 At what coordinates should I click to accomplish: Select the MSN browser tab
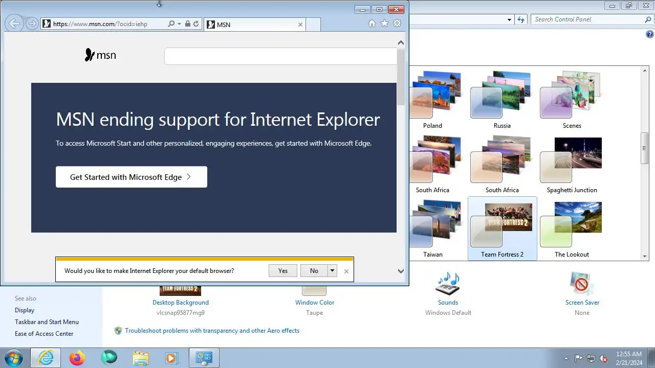(x=255, y=25)
